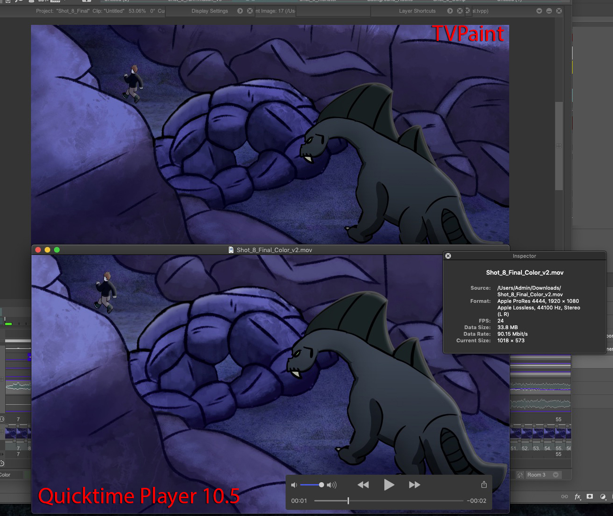Close the Layer Shortcuts panel with X
Screen dimensions: 613x516
[460, 11]
